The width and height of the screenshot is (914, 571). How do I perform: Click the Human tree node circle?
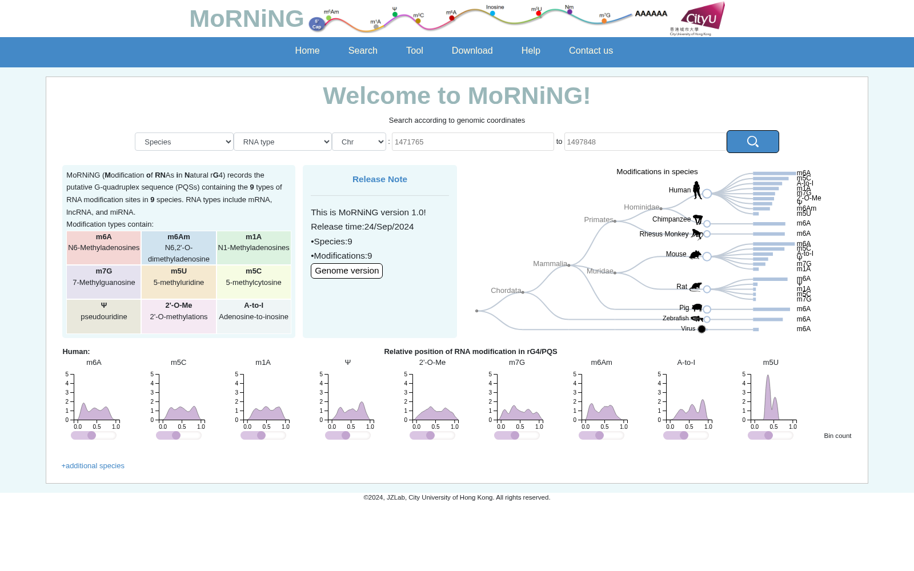tap(707, 194)
